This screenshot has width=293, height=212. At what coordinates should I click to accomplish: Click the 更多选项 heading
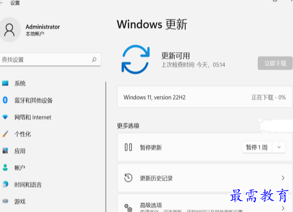pos(128,126)
